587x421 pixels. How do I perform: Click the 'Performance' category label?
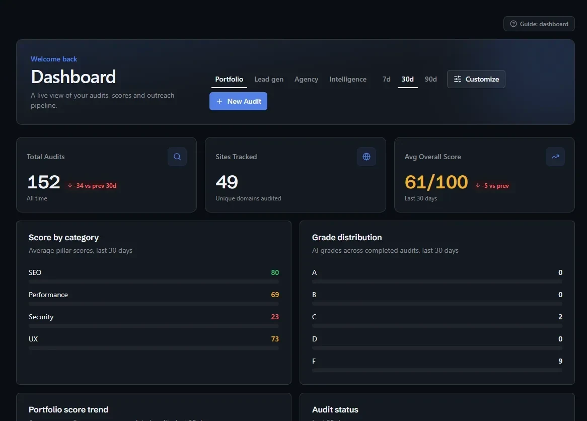pyautogui.click(x=48, y=295)
